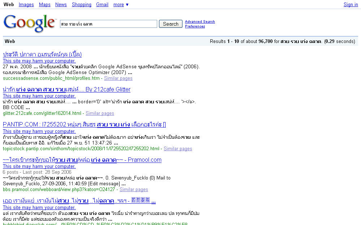The height and width of the screenshot is (225, 361).
Task: Open Similar pages for glitter.212cafe.com result
Action: tap(100, 113)
